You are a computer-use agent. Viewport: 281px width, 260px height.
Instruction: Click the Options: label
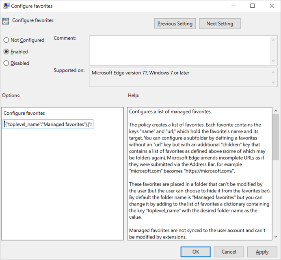pyautogui.click(x=11, y=95)
